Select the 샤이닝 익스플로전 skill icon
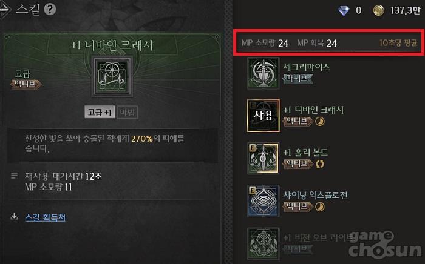The image size is (425, 264). point(263,201)
